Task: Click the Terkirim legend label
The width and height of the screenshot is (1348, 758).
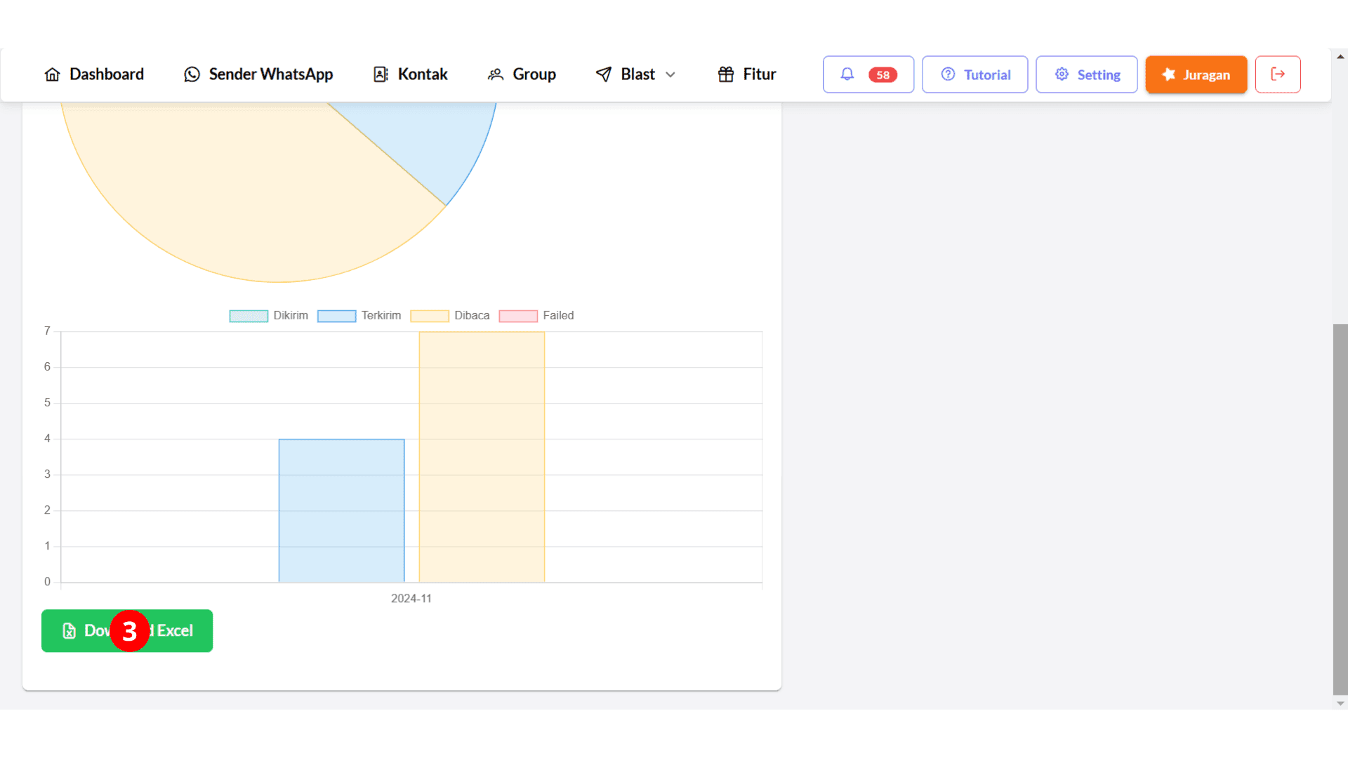Action: tap(381, 316)
